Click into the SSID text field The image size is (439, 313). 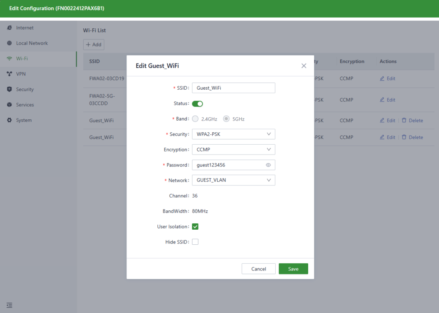point(233,88)
